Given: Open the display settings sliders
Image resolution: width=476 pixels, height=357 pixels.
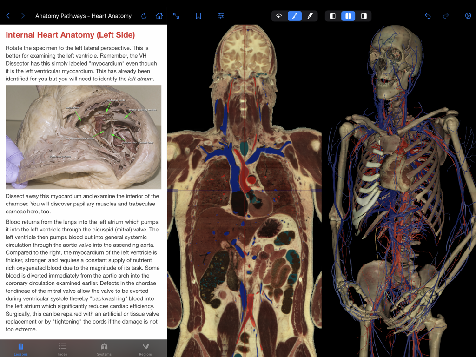Looking at the screenshot, I should 220,15.
